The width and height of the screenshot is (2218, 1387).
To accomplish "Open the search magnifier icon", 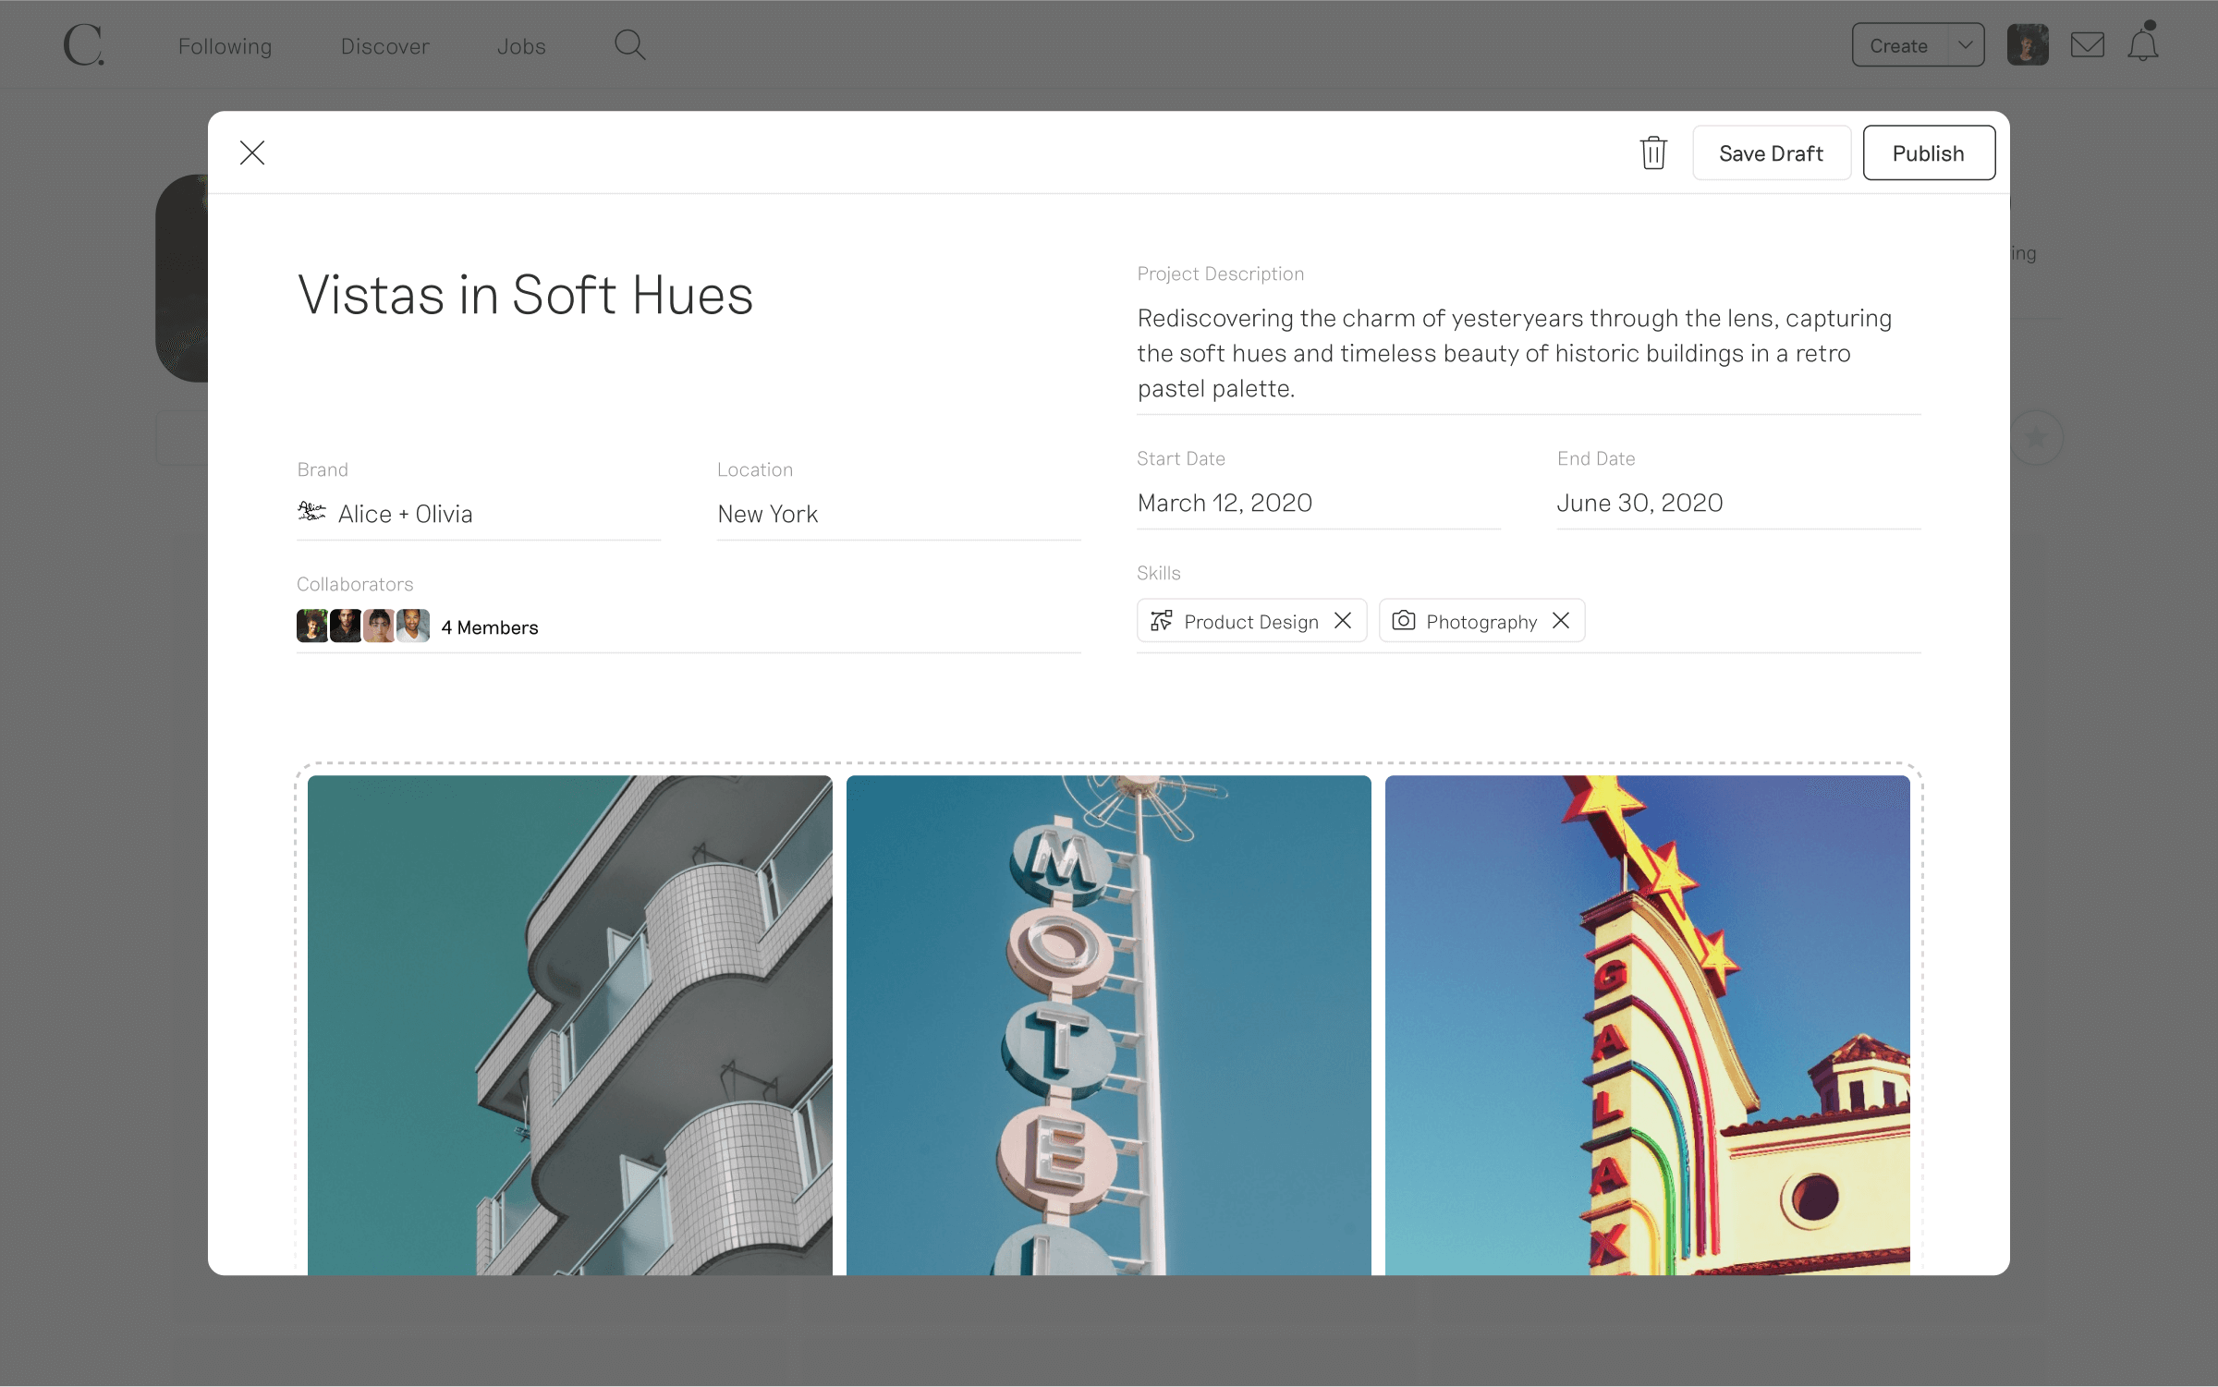I will tap(629, 44).
